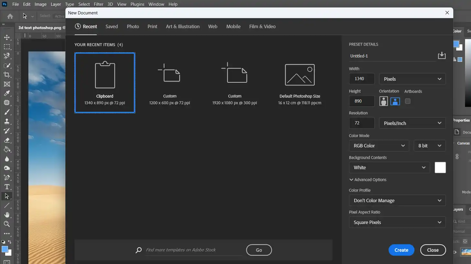
Task: Switch to the Art & Illustration tab
Action: pyautogui.click(x=183, y=27)
